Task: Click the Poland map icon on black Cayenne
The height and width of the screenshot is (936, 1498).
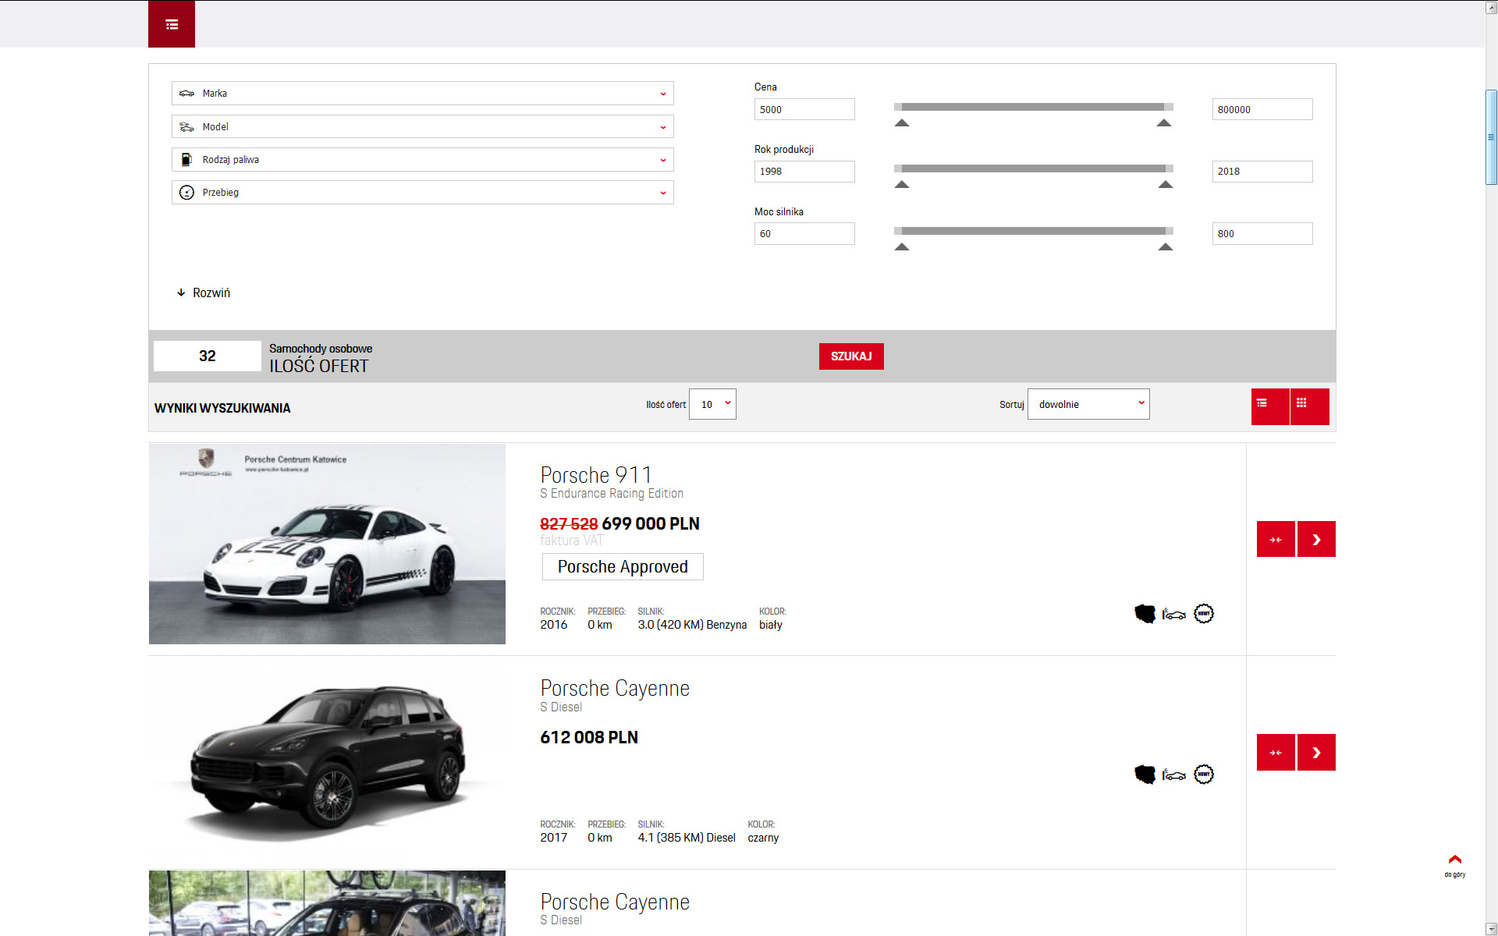Action: [x=1145, y=775]
